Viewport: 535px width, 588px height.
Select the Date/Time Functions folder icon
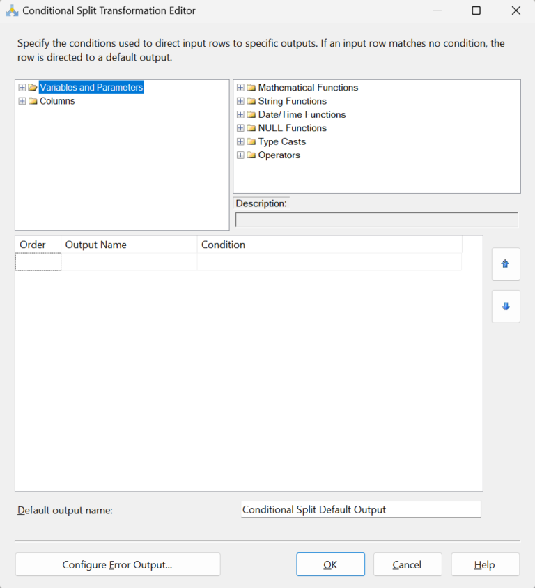(251, 114)
